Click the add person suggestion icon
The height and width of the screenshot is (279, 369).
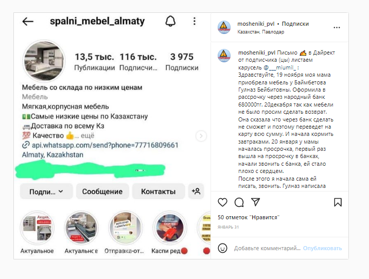[x=196, y=191]
